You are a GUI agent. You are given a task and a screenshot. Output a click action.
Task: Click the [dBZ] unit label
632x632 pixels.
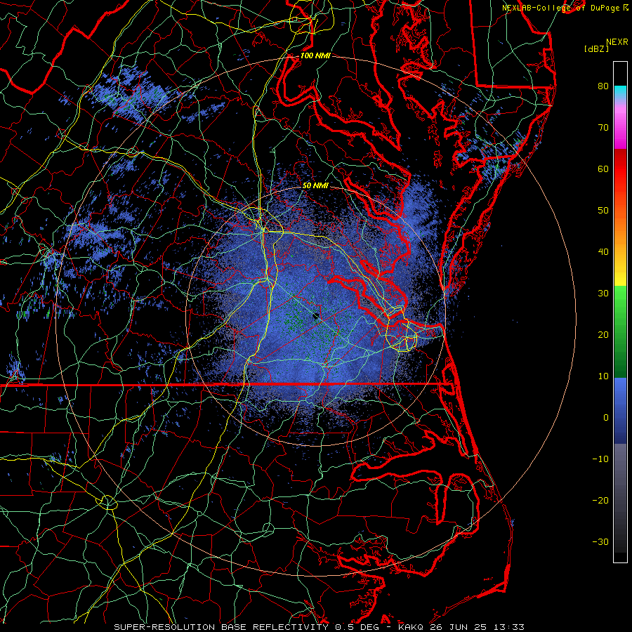pos(596,48)
